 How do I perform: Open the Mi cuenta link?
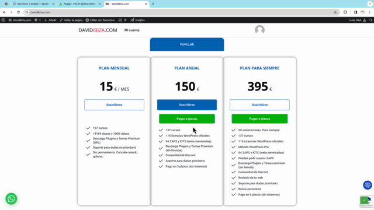[132, 30]
